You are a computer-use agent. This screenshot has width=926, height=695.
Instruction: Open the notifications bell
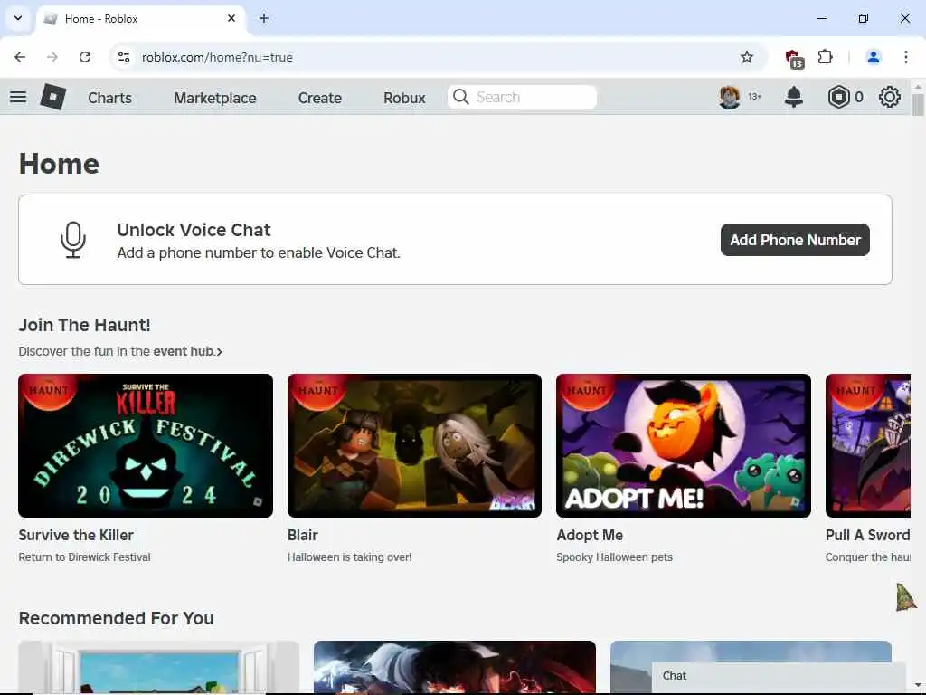click(794, 97)
